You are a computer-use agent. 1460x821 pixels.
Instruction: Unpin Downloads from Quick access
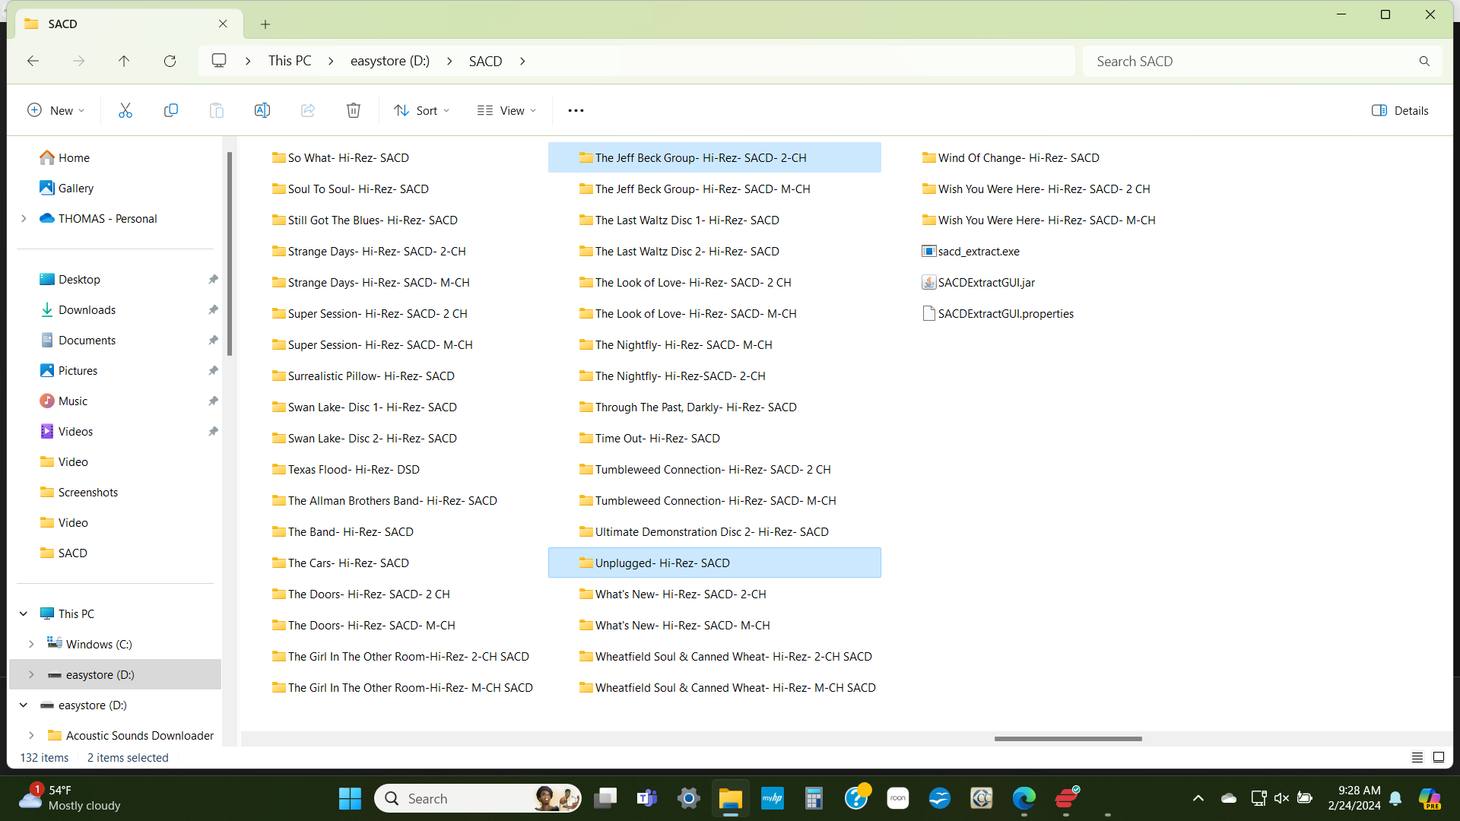click(213, 309)
